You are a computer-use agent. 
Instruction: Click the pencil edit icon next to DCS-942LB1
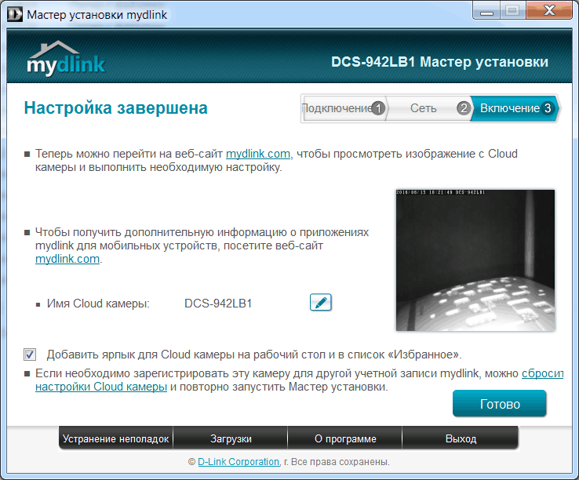pos(321,303)
